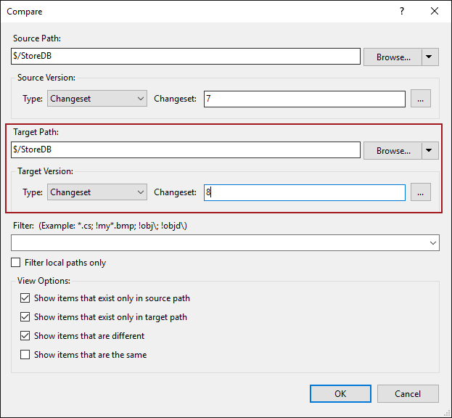Image resolution: width=452 pixels, height=418 pixels.
Task: Open the Target Version Type dropdown
Action: (x=98, y=192)
